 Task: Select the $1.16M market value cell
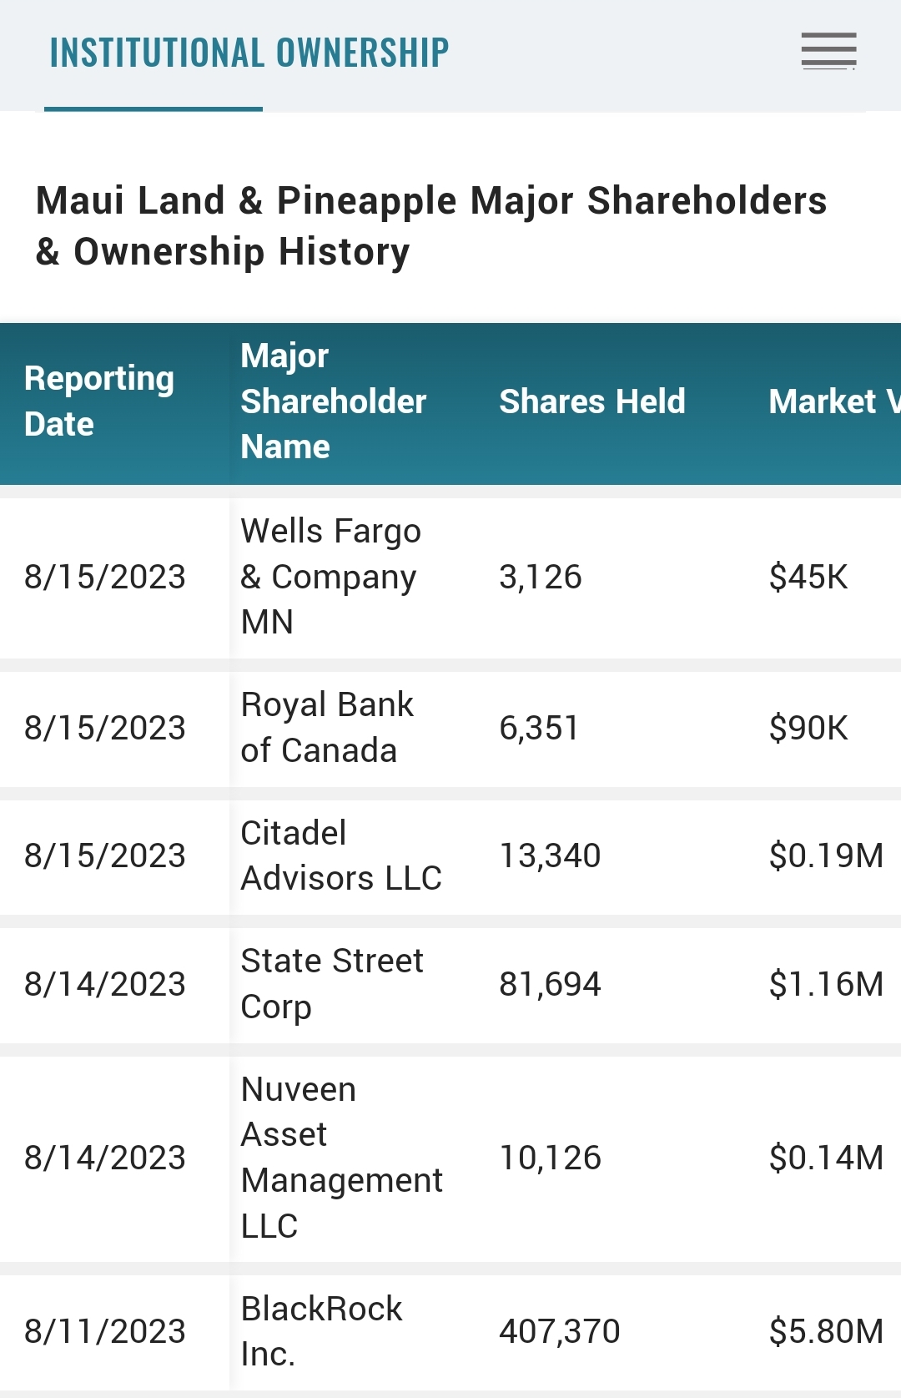(x=826, y=984)
